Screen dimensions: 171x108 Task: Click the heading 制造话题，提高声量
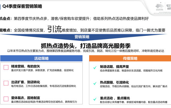coord(115,67)
